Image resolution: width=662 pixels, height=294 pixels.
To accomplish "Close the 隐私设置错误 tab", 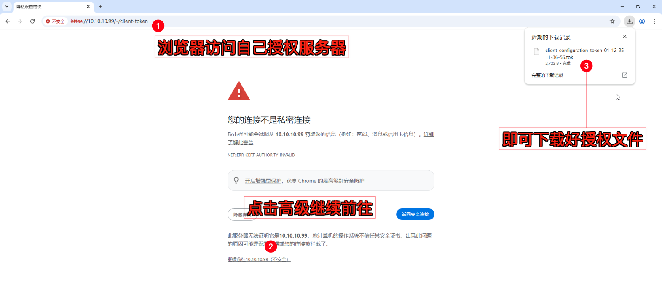I will pyautogui.click(x=88, y=7).
